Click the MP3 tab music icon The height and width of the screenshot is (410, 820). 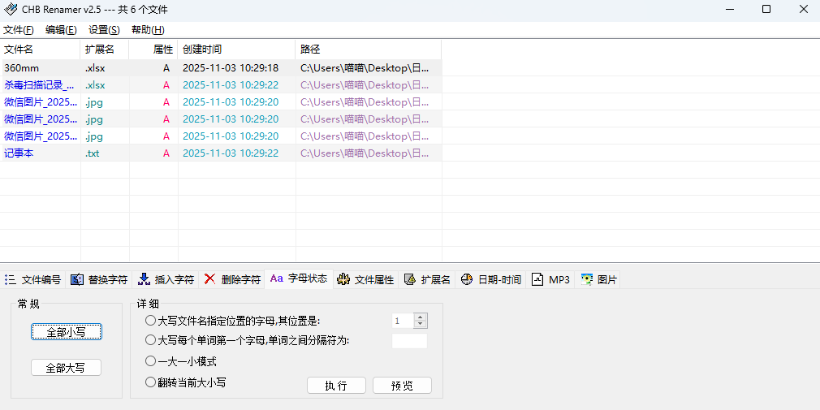pyautogui.click(x=537, y=279)
